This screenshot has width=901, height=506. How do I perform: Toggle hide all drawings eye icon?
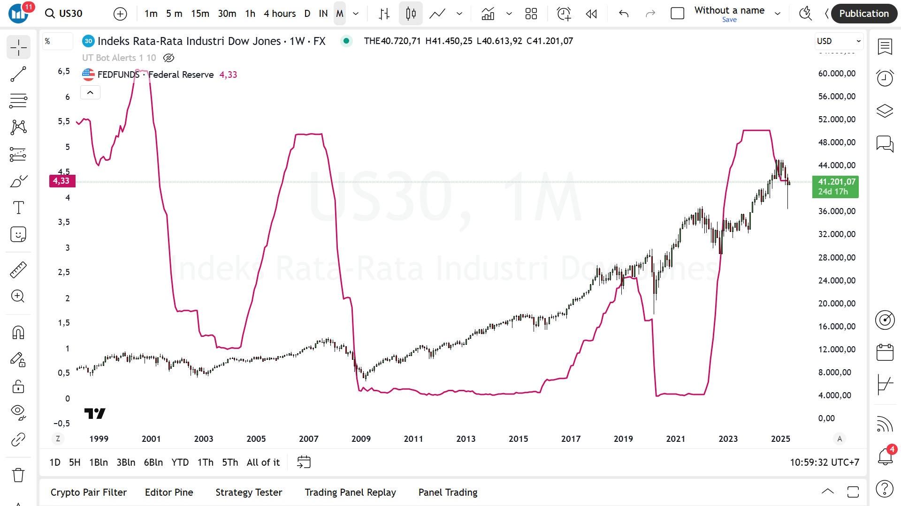18,412
